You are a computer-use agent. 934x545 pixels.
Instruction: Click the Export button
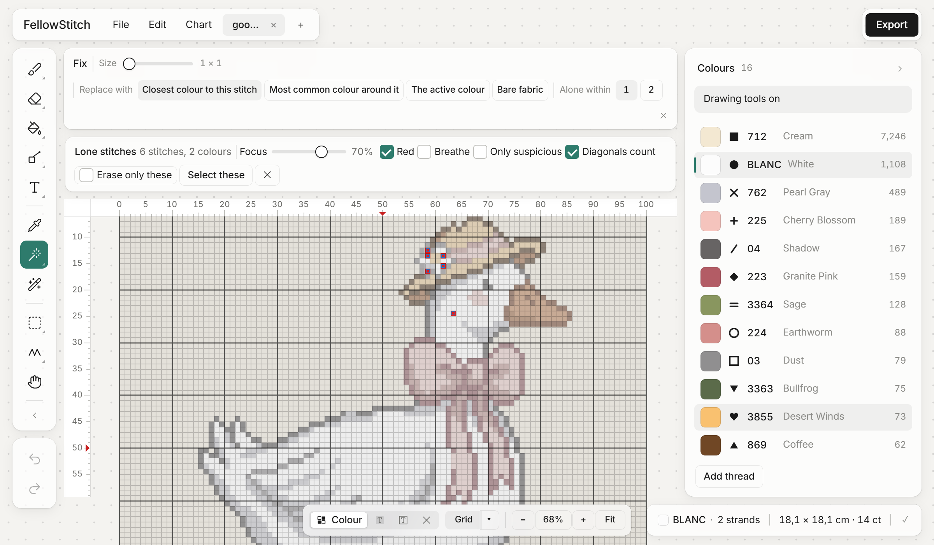pos(892,25)
